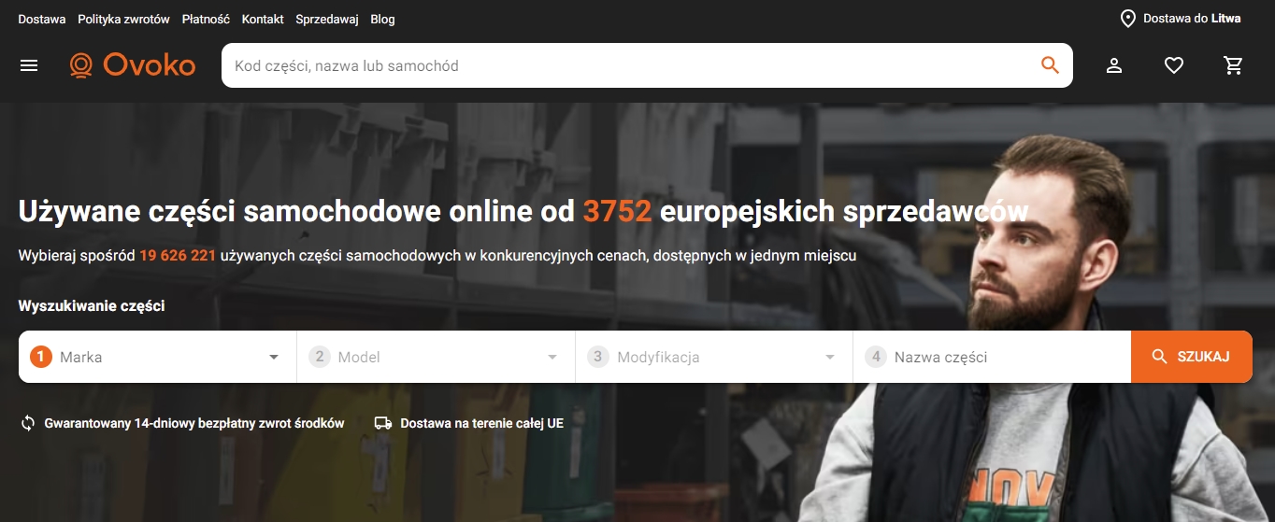Viewport: 1275px width, 522px height.
Task: Click the 19 626 221 parts count
Action: (178, 255)
